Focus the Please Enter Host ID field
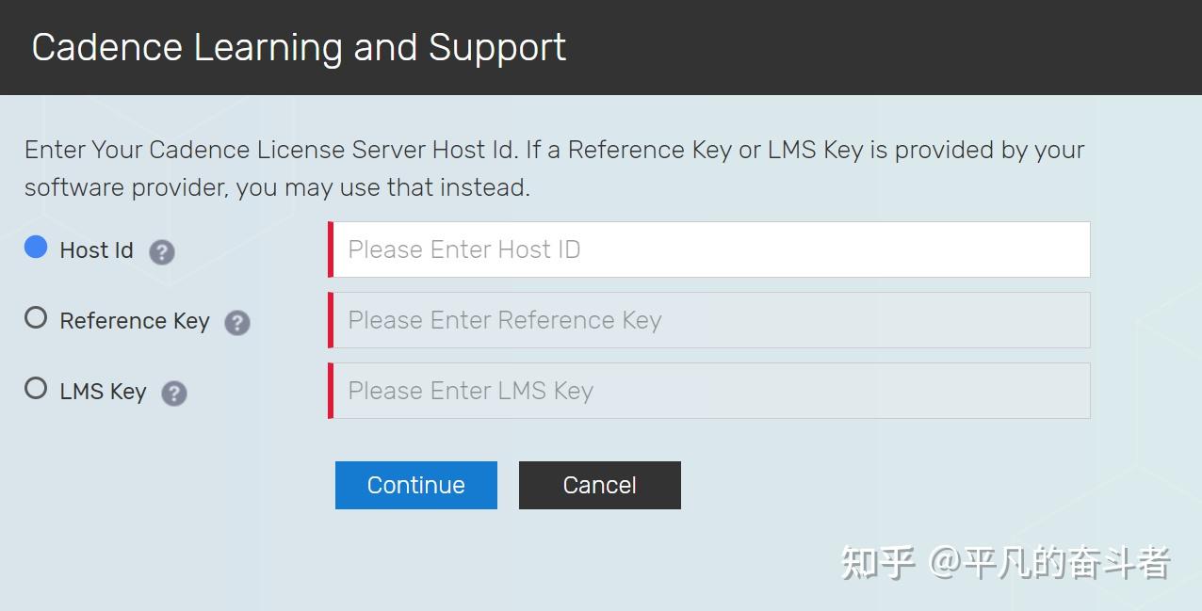The width and height of the screenshot is (1202, 611). coord(711,249)
